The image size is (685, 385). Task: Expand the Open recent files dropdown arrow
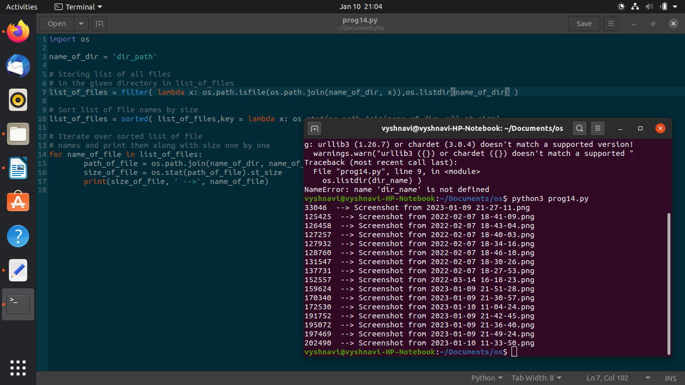[x=81, y=24]
